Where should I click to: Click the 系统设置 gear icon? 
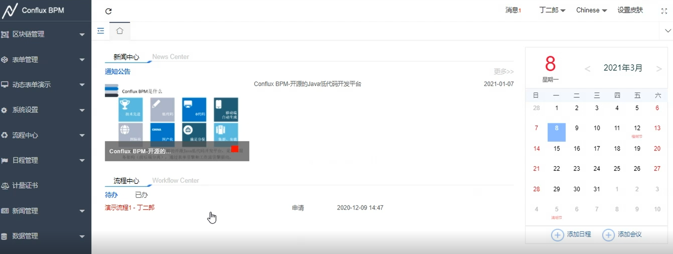click(x=4, y=110)
